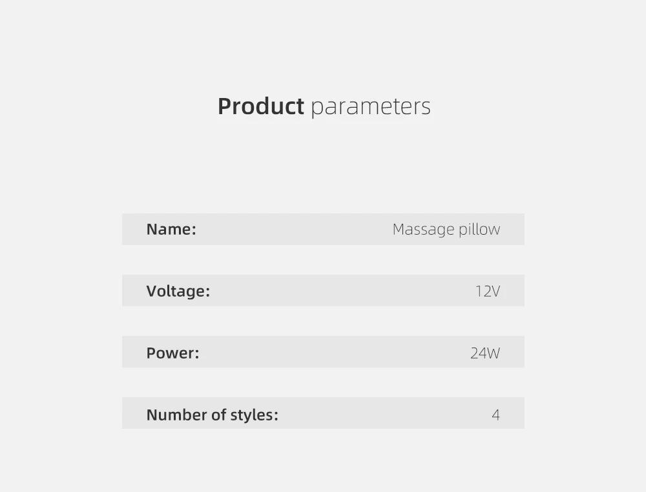Click the letter "V" in the 12V value

coord(494,291)
